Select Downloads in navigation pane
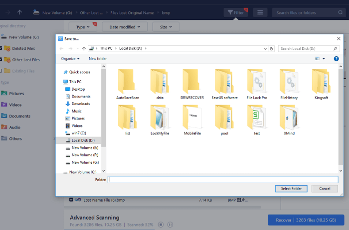This screenshot has height=230, width=349. point(78,104)
